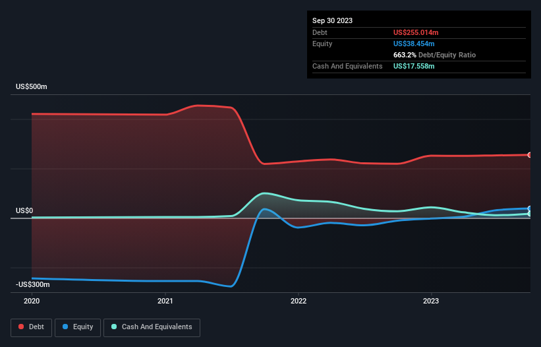Click the red Debt legend dot
This screenshot has height=347, width=541.
pyautogui.click(x=21, y=327)
